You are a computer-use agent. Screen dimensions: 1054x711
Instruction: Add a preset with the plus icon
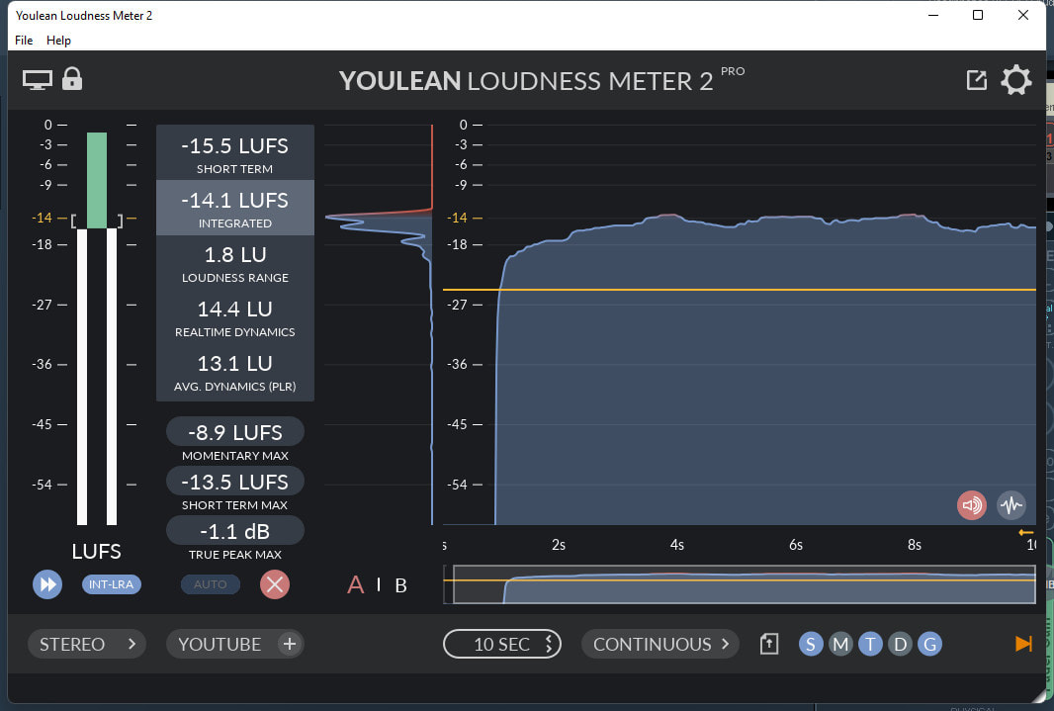[290, 644]
